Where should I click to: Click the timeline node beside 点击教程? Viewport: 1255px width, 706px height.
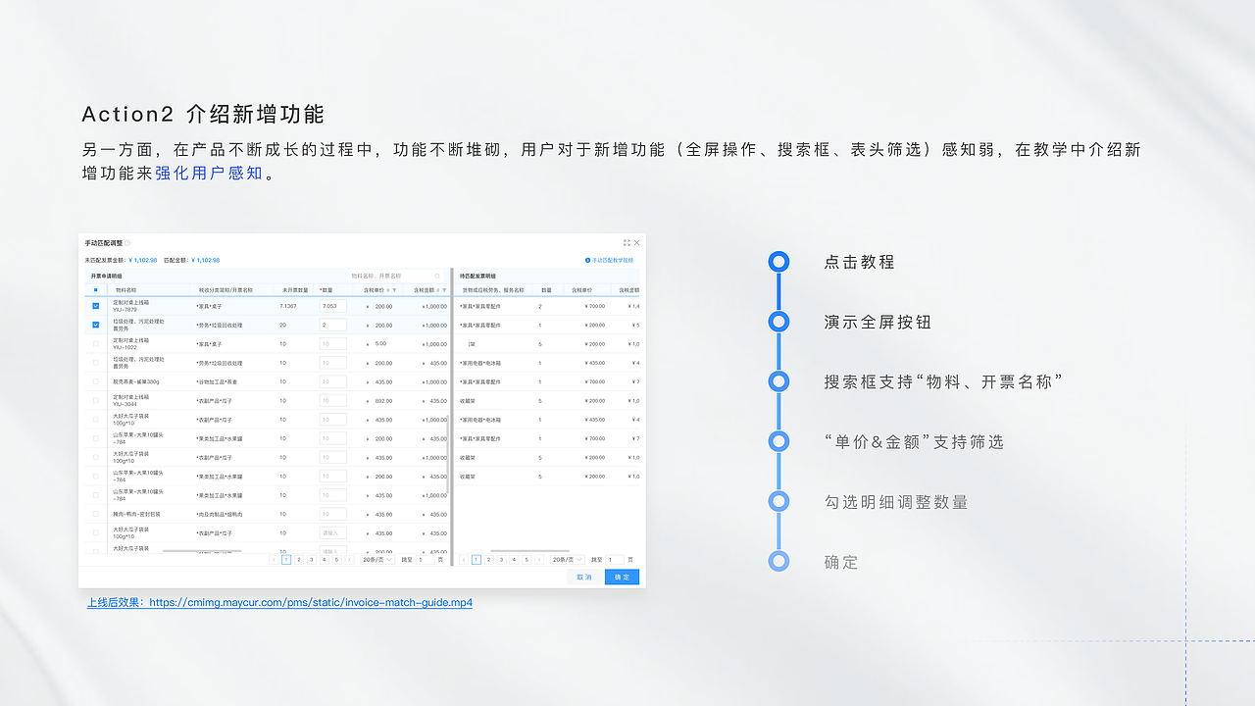(778, 262)
